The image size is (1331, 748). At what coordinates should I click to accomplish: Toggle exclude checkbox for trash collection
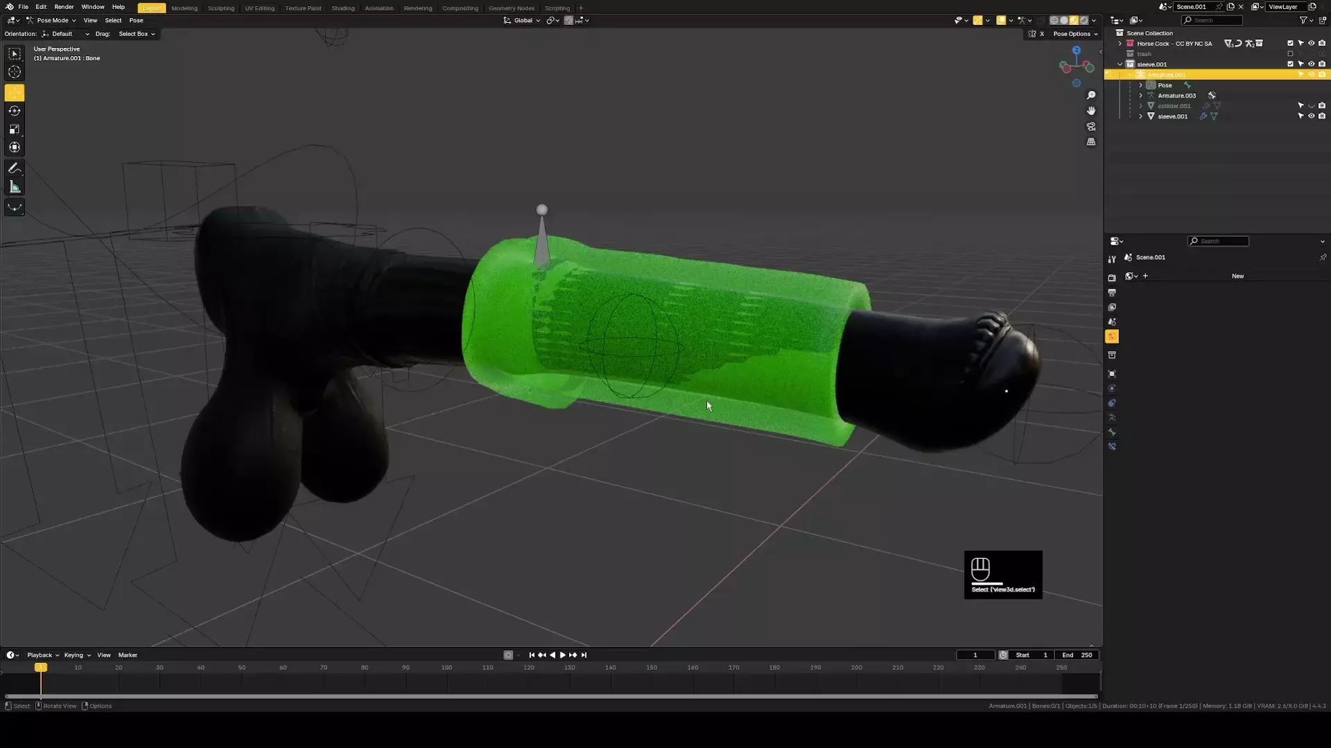click(x=1290, y=54)
